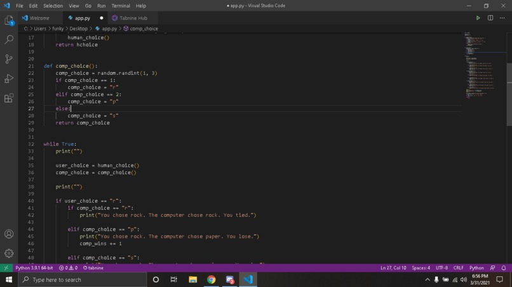Open the Extensions view
The image size is (512, 287).
(9, 98)
